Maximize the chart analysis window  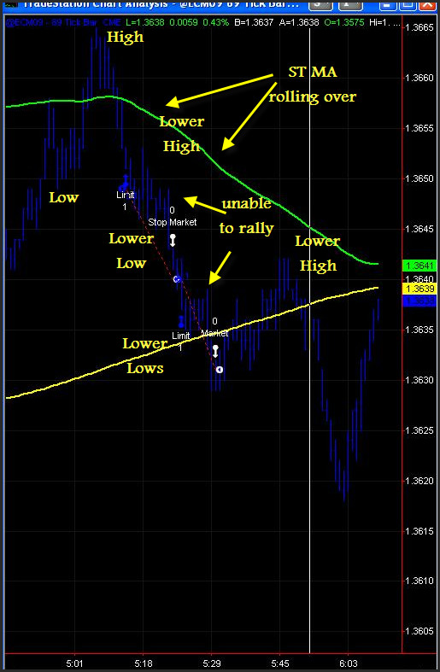(x=408, y=4)
